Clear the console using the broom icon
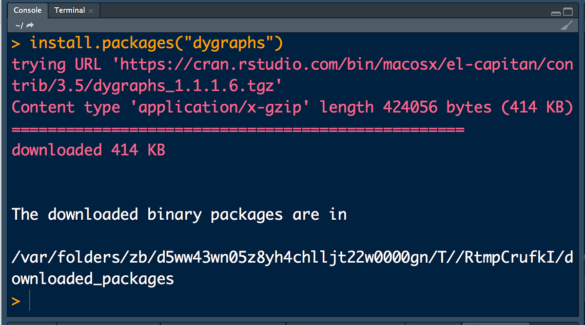 pyautogui.click(x=567, y=25)
